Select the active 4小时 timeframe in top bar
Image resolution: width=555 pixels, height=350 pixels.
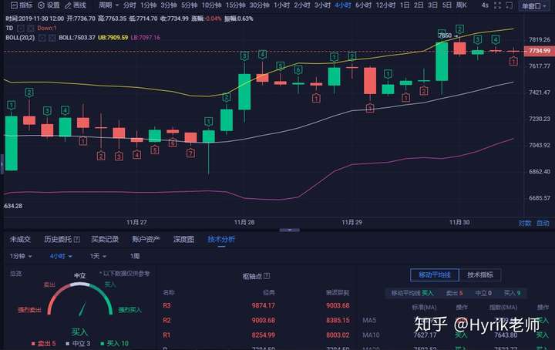[x=342, y=5]
